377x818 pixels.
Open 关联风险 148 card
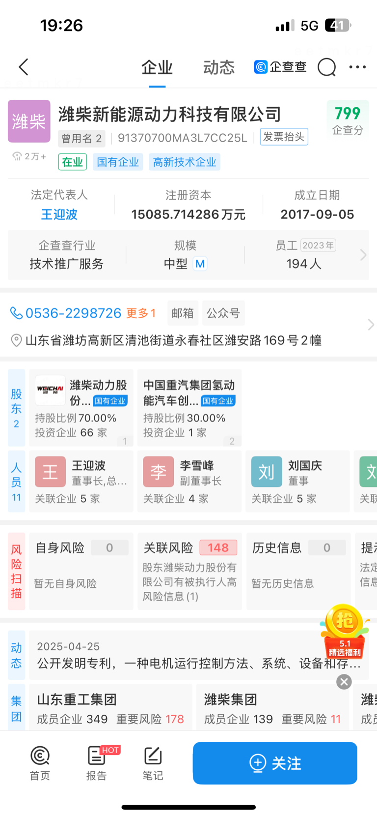coord(189,572)
